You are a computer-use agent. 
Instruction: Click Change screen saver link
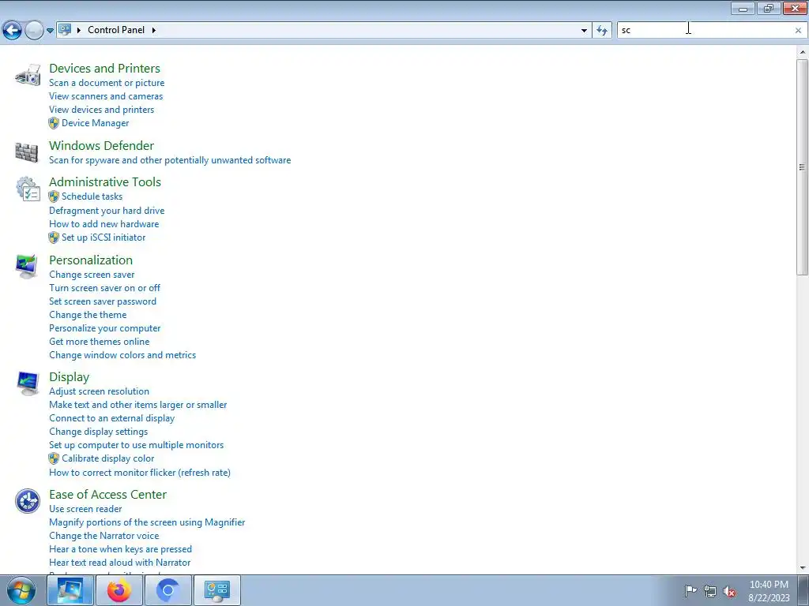[92, 275]
